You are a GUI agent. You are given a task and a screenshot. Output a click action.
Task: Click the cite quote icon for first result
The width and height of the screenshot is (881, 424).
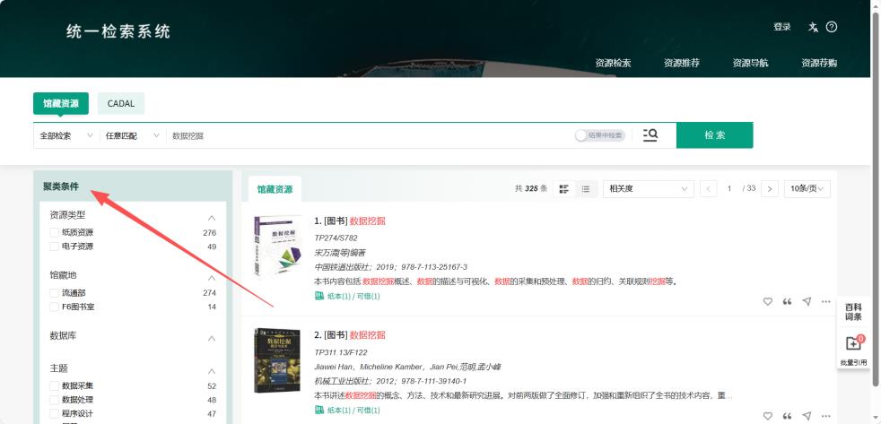788,301
